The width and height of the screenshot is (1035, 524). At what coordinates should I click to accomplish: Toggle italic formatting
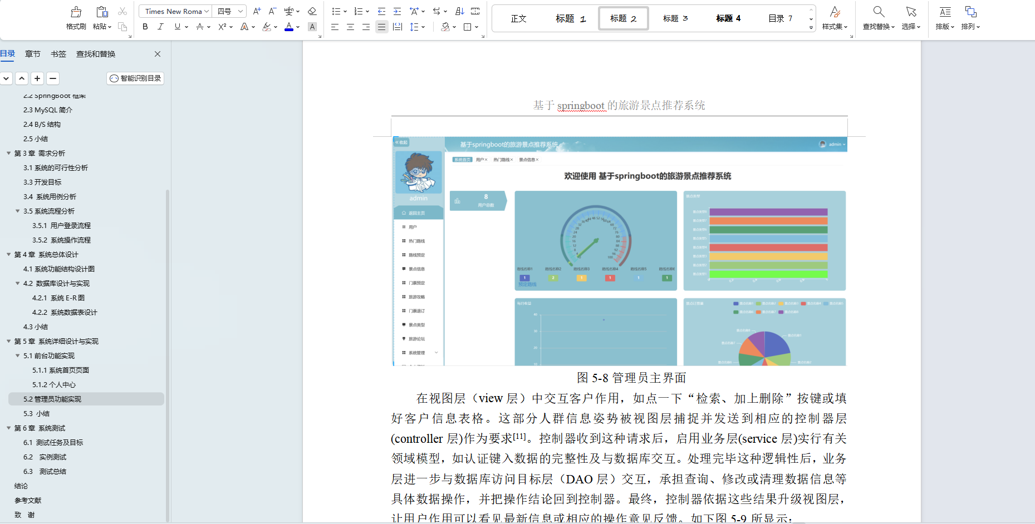click(161, 26)
